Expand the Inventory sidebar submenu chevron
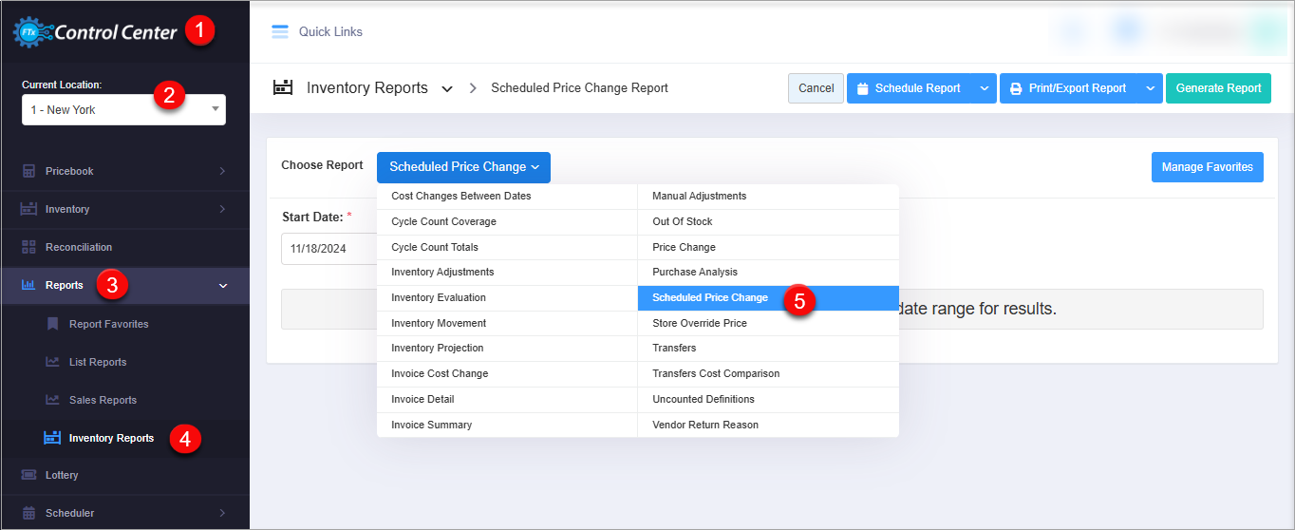 click(x=222, y=209)
